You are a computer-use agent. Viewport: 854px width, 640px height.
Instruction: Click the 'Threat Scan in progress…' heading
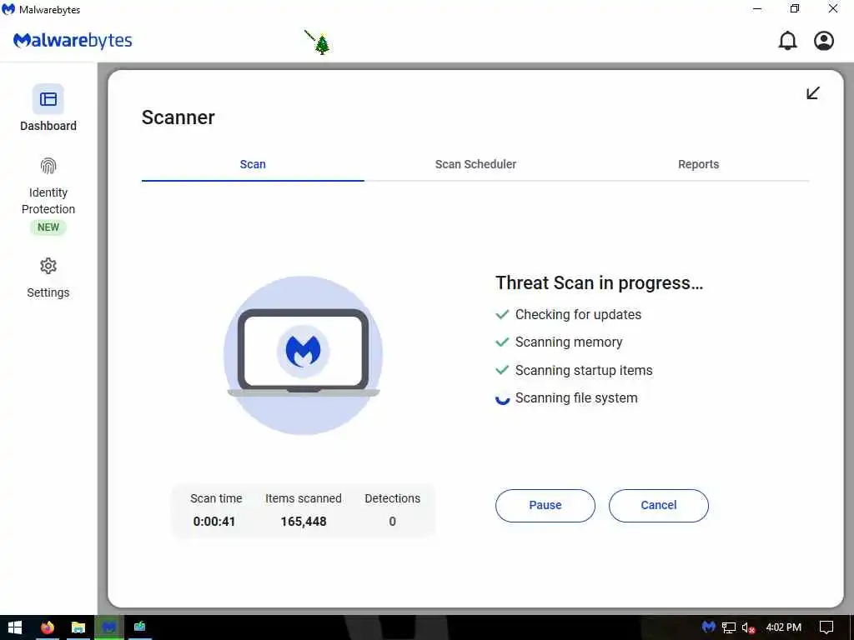click(599, 283)
